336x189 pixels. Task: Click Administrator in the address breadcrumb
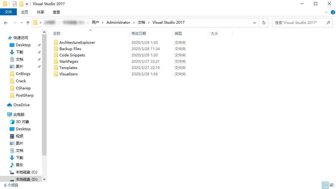[x=118, y=22]
